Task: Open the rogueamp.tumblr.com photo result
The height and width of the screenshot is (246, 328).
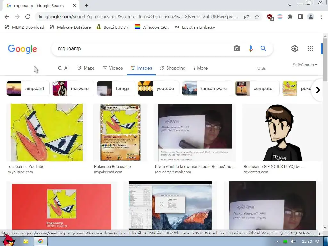Action: click(x=195, y=133)
